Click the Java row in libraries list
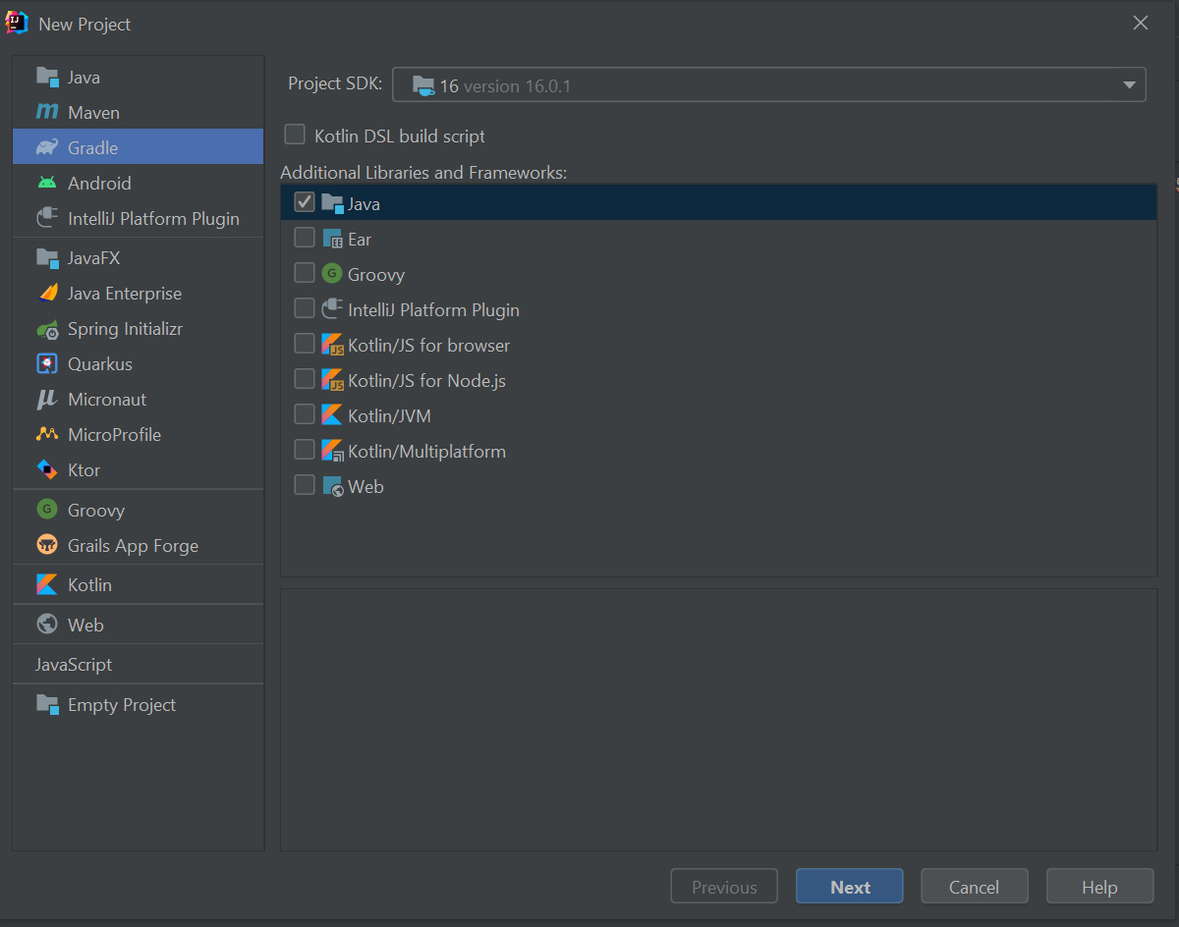1179x927 pixels. click(x=719, y=203)
